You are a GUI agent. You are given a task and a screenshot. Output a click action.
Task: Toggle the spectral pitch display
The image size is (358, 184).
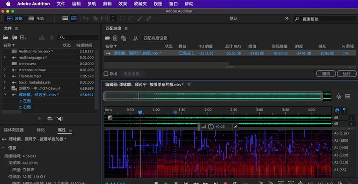point(74,18)
